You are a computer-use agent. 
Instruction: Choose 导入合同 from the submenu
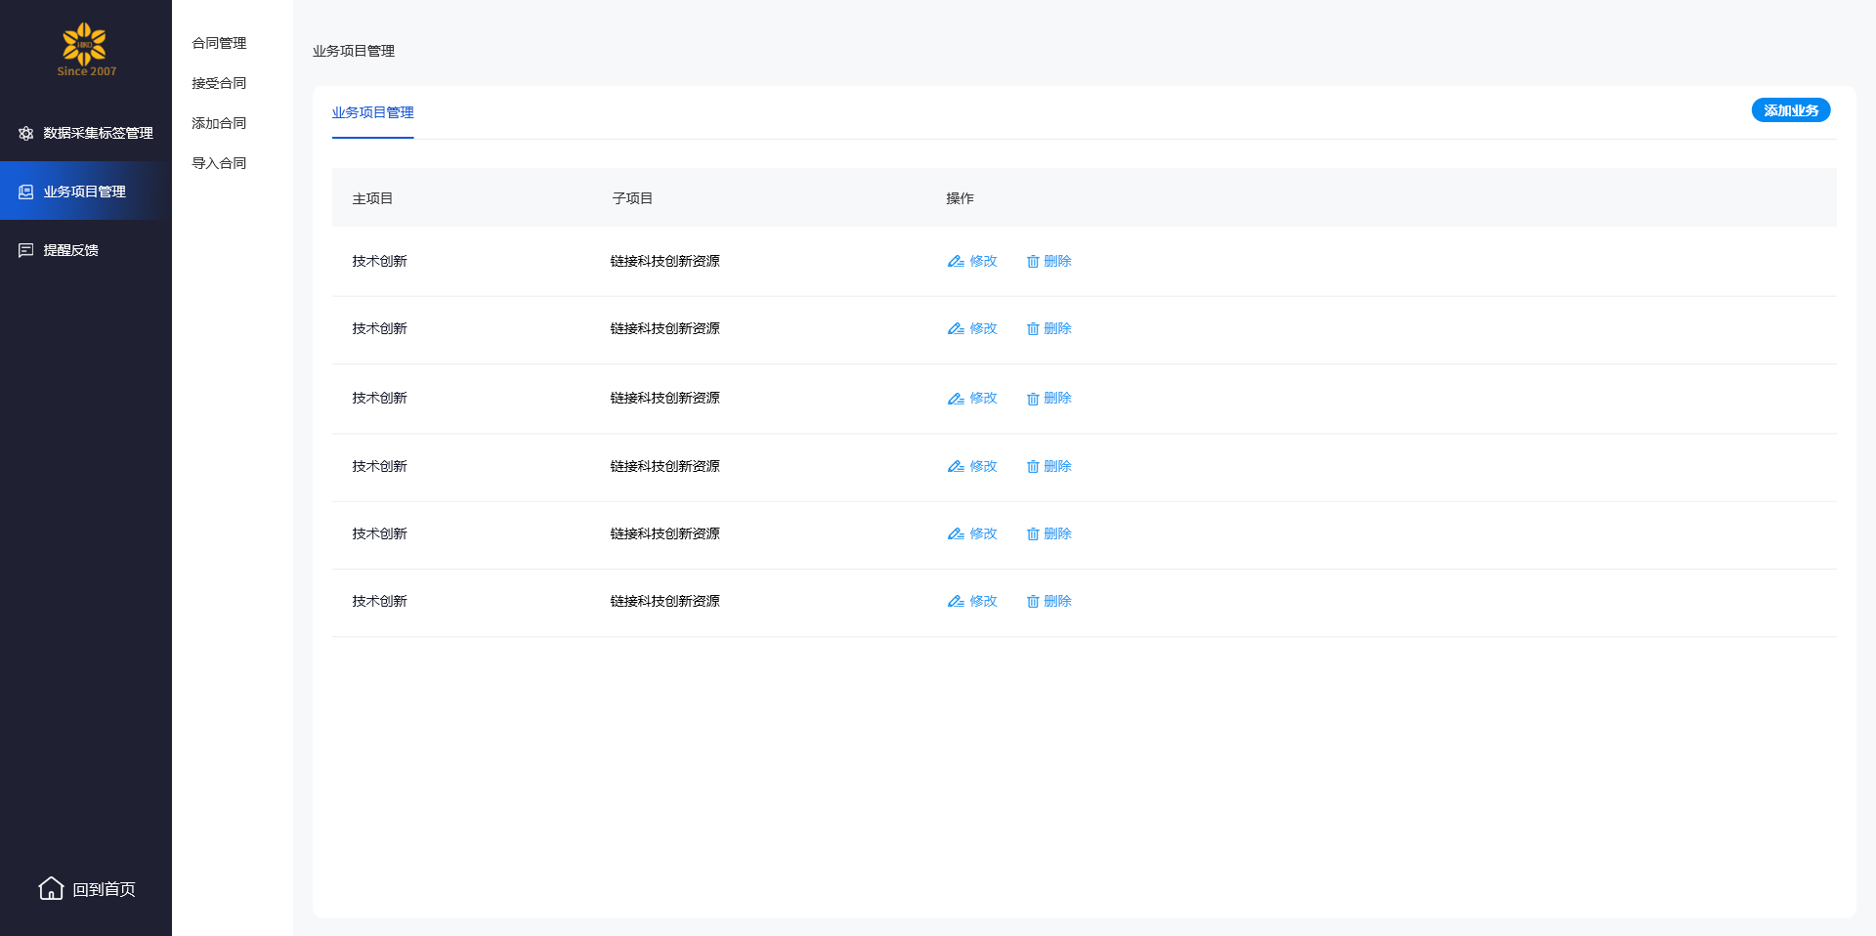point(219,163)
